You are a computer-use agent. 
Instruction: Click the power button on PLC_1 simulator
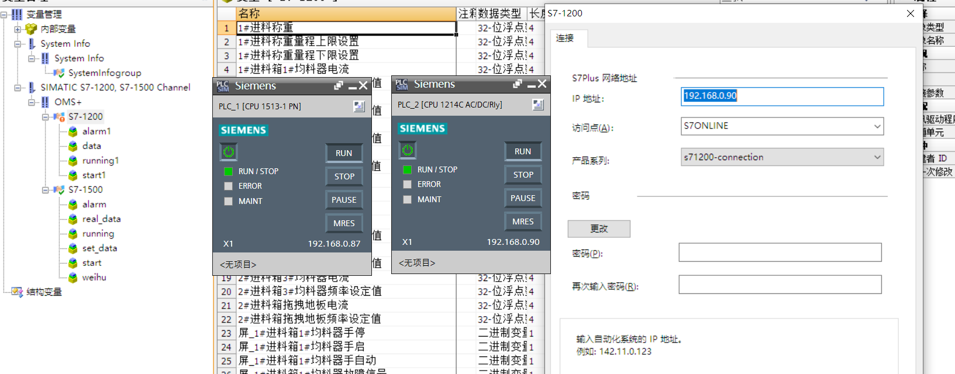tap(229, 152)
